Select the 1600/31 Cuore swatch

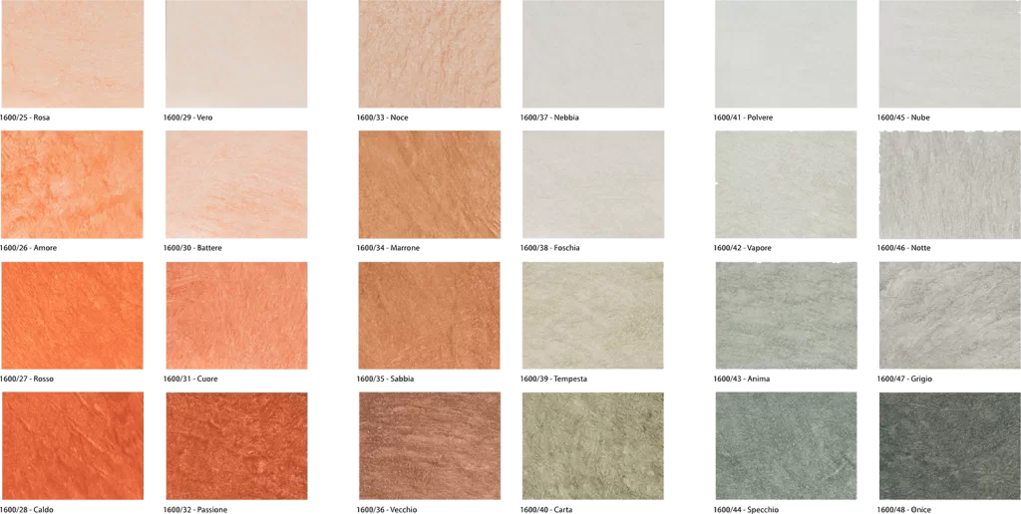[236, 315]
